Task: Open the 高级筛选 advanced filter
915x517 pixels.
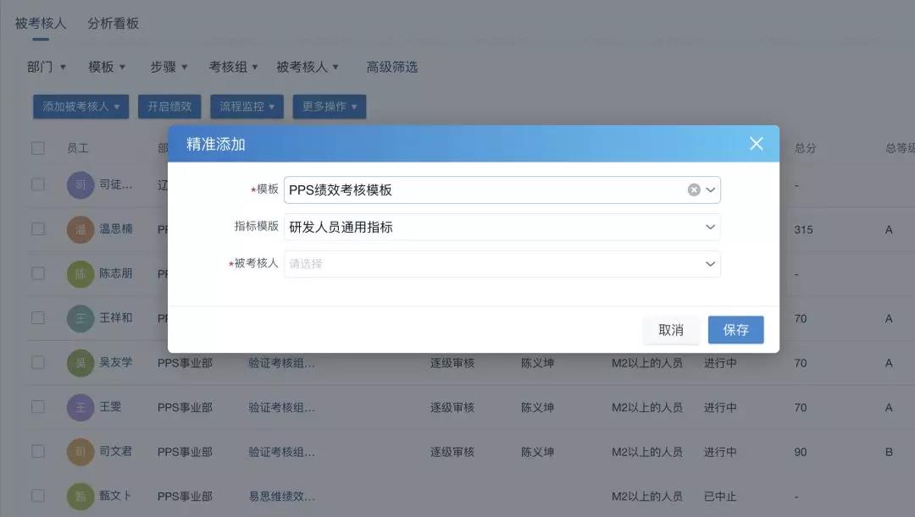Action: tap(391, 66)
